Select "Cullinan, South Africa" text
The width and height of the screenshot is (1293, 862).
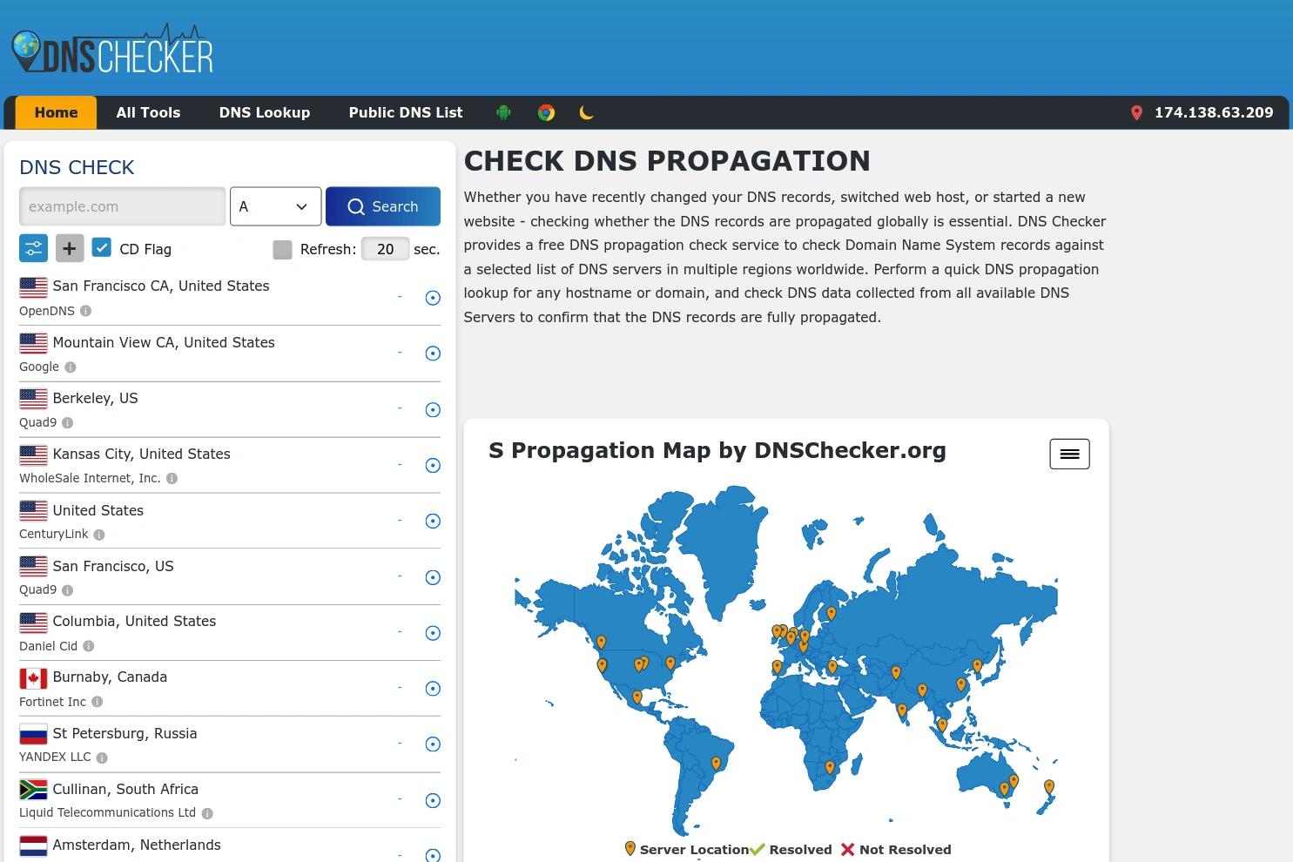pyautogui.click(x=125, y=789)
